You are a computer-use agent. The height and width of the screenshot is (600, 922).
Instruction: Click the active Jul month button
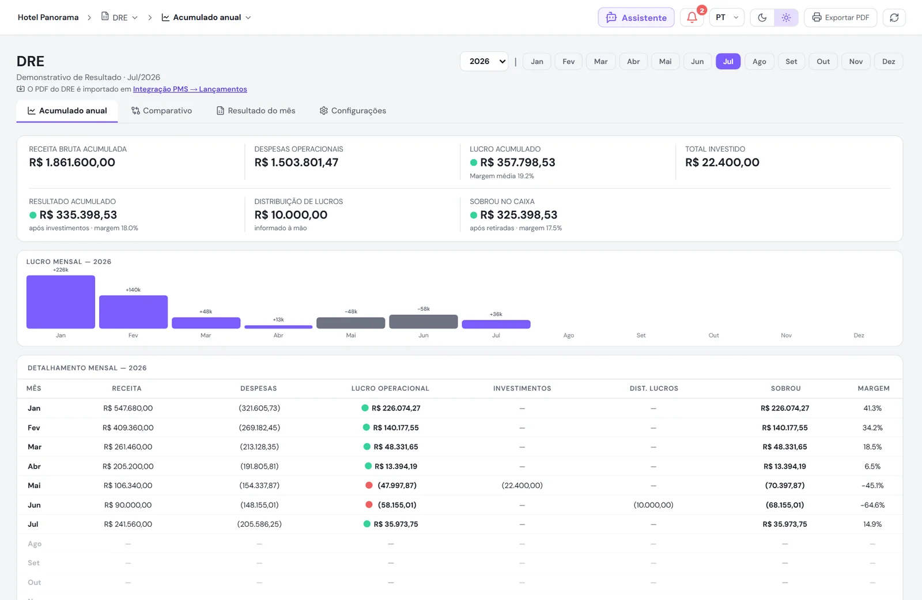(x=728, y=61)
